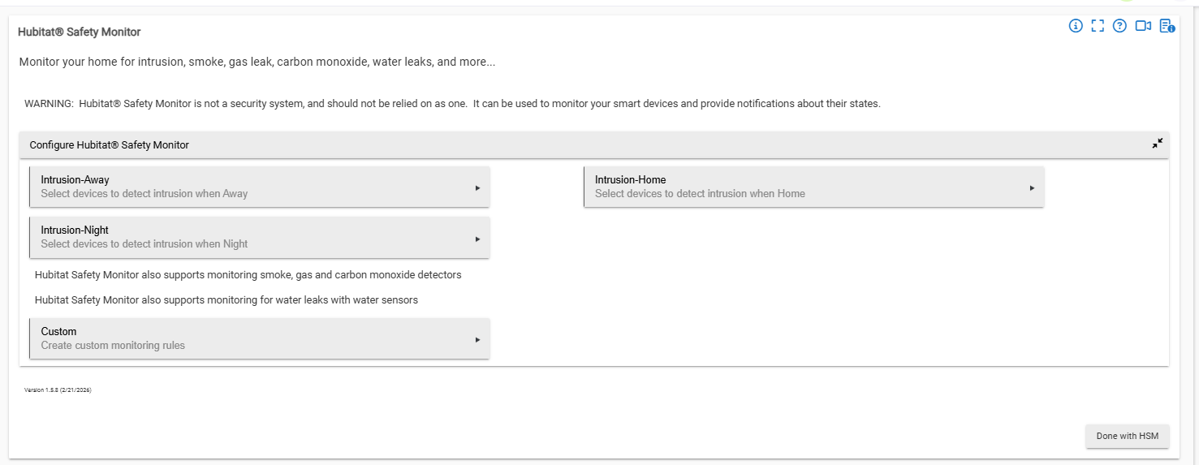
Task: Expand Intrusion-Away using its right arrow
Action: pos(477,188)
